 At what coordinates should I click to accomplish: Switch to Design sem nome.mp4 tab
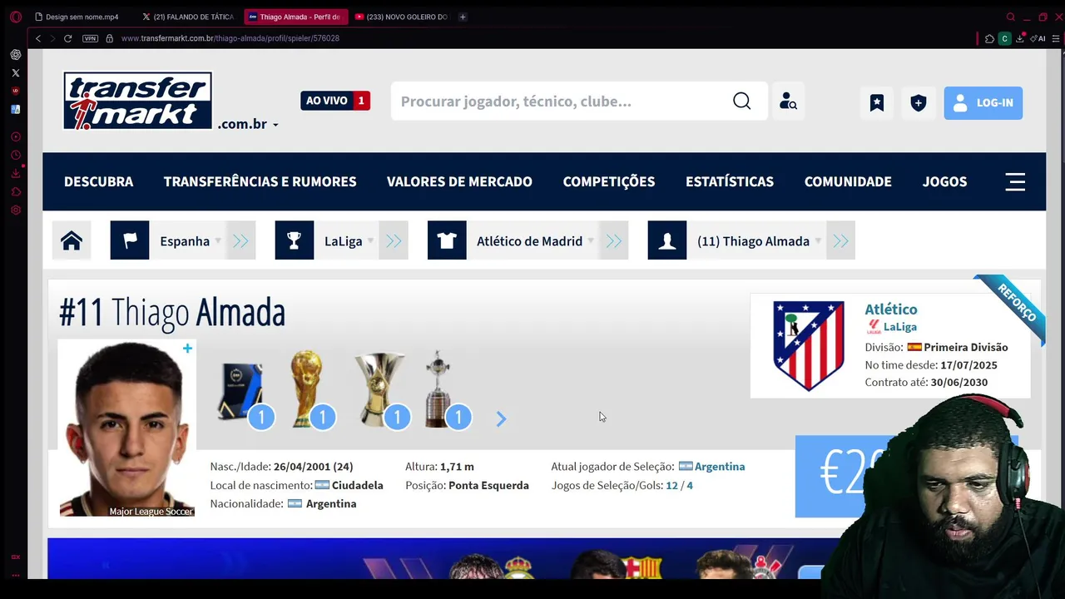click(82, 17)
